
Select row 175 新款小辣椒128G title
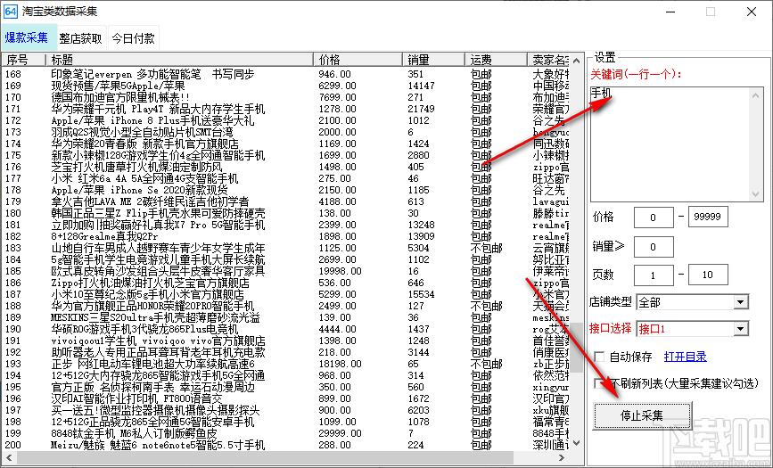tap(158, 155)
